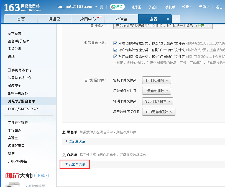The height and width of the screenshot is (187, 225).
Task: Select POP3/SMTP/IMAP in the sidebar
Action: (23, 109)
